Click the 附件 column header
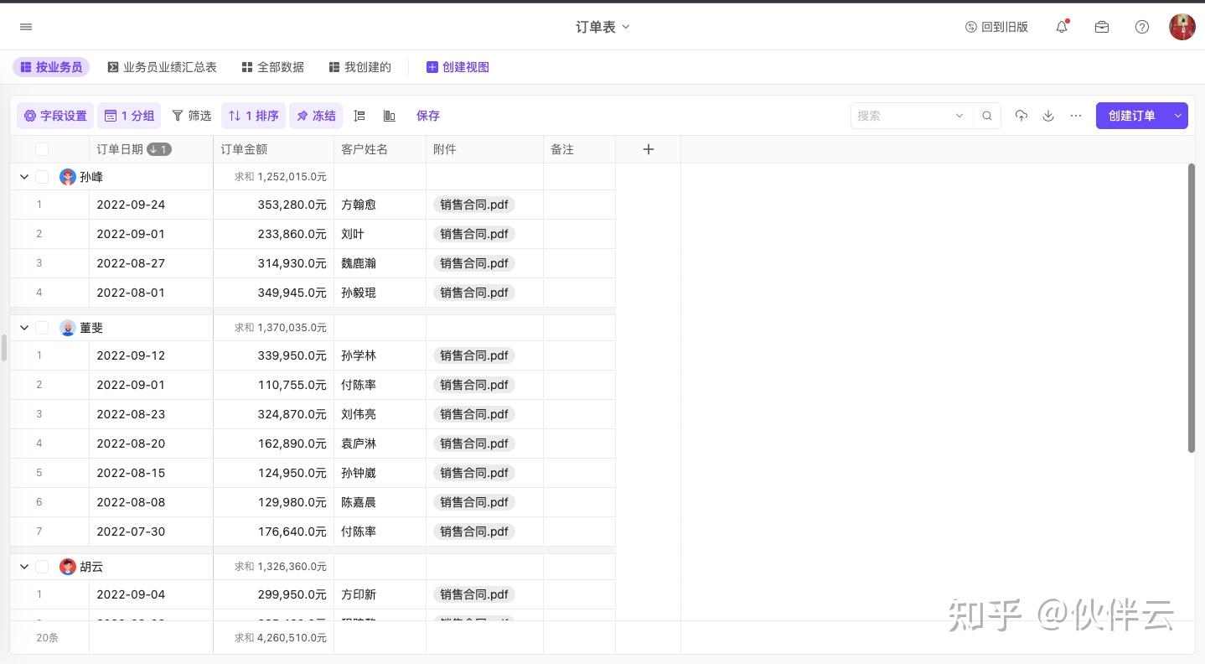1205x664 pixels. point(484,149)
